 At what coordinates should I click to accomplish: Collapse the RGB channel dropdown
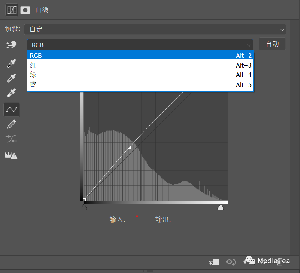click(140, 45)
